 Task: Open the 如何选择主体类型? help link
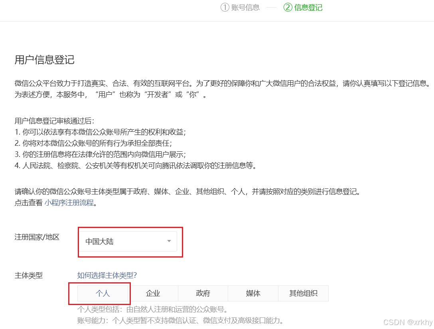[107, 275]
